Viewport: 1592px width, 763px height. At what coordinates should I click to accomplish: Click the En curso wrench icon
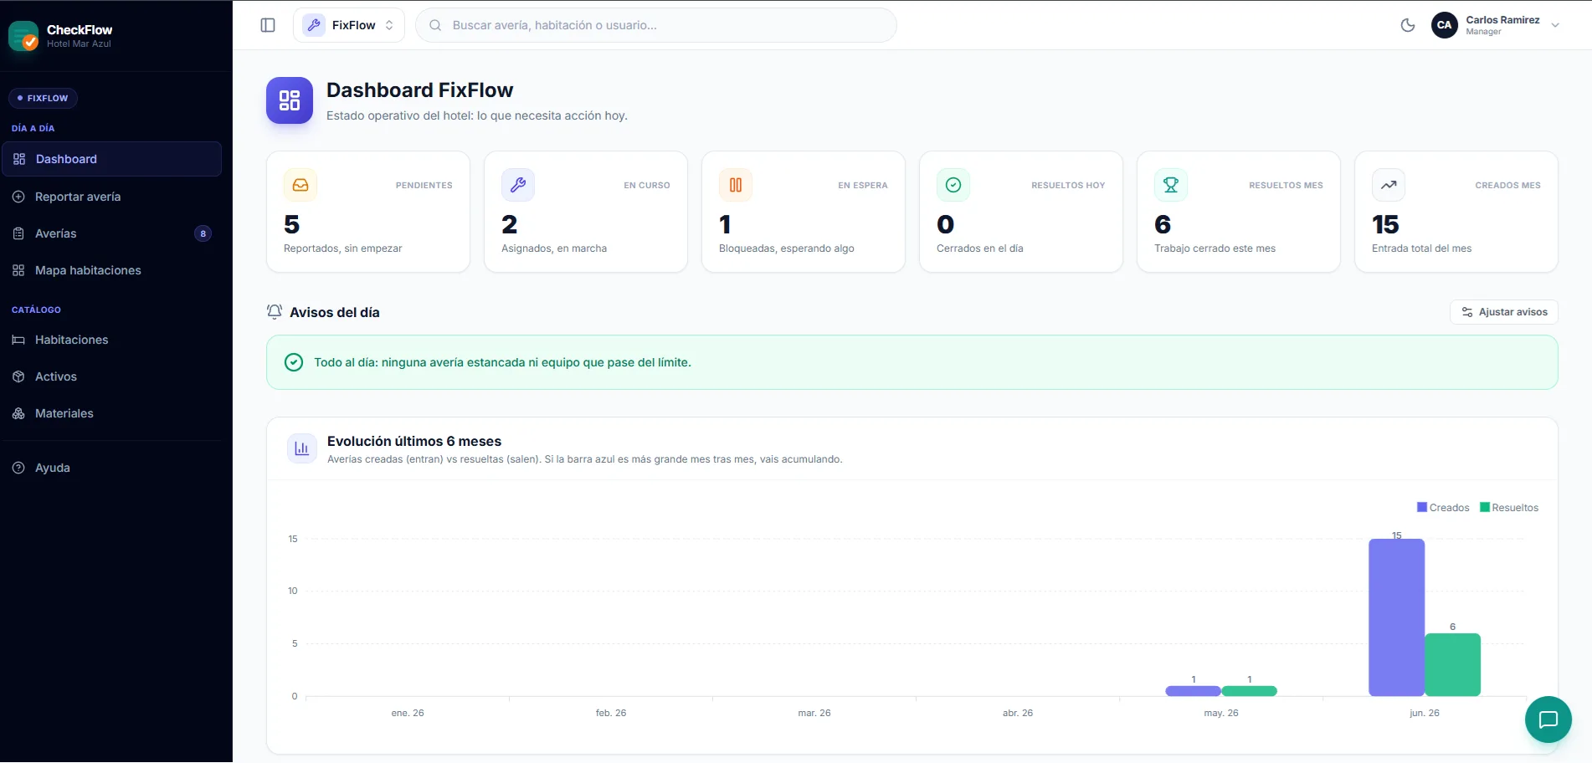click(518, 185)
